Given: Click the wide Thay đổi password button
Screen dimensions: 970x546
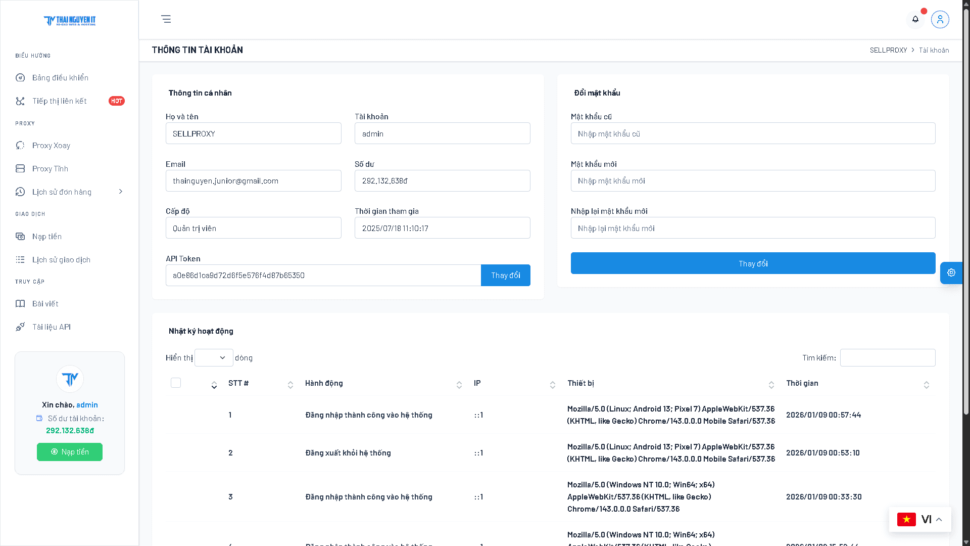Looking at the screenshot, I should pyautogui.click(x=753, y=263).
